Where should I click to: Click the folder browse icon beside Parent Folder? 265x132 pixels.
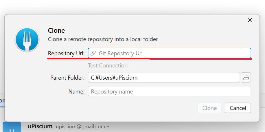246,78
